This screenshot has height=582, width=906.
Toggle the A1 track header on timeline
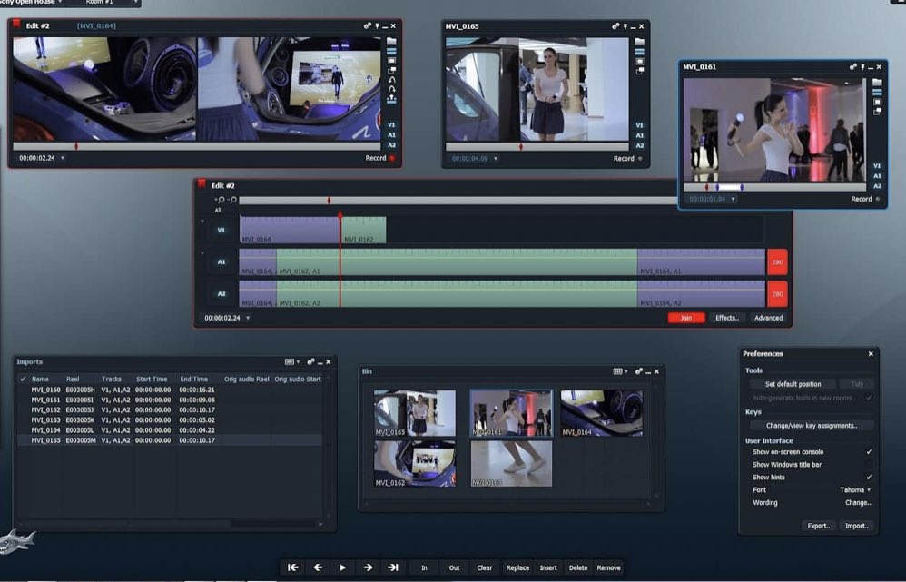[x=222, y=261]
